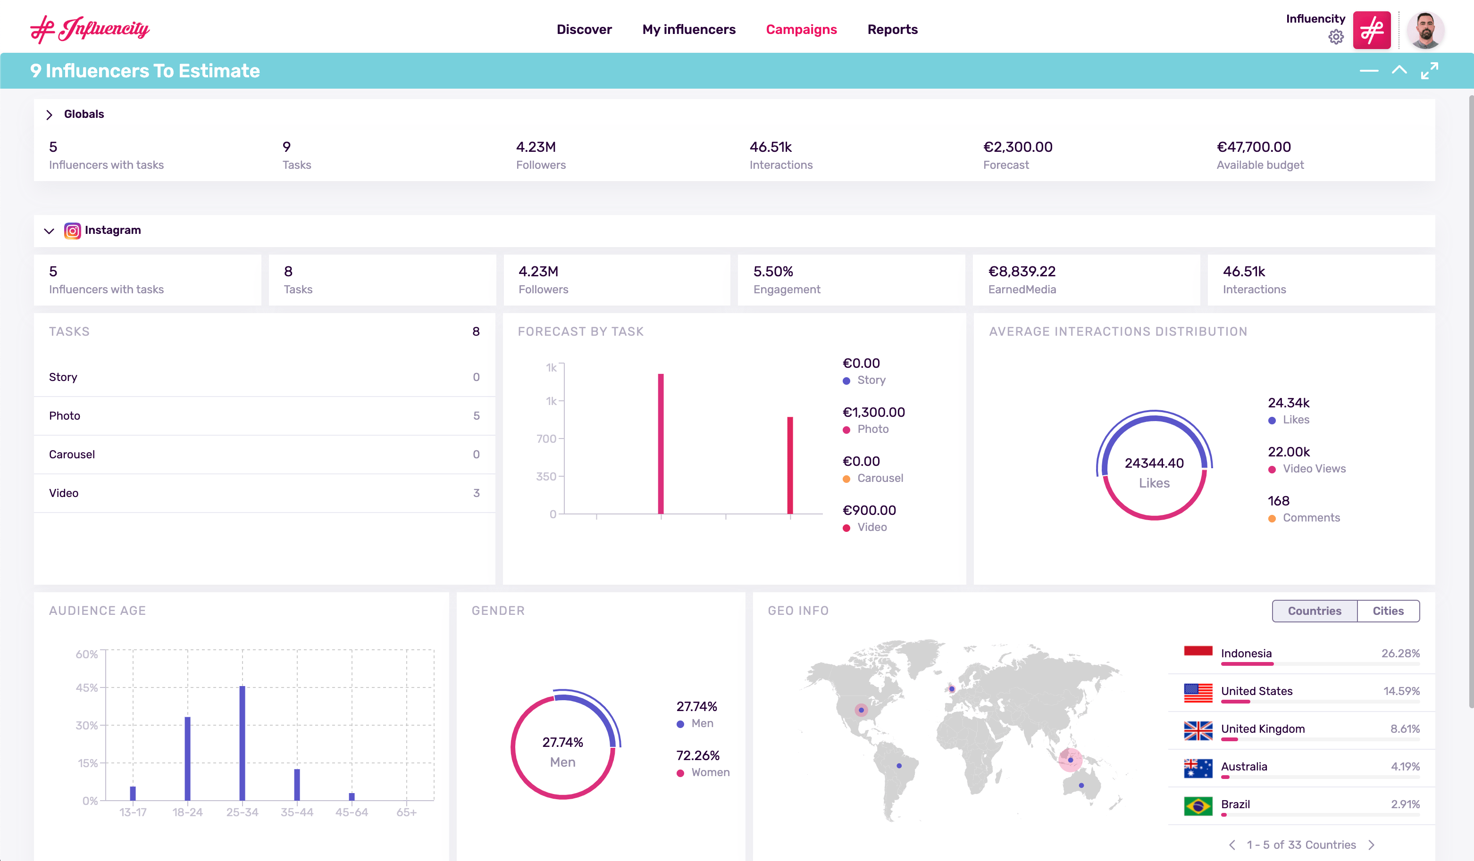
Task: Advance to next page of countries
Action: [1372, 844]
